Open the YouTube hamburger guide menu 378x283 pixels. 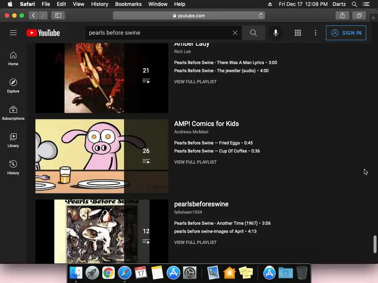(13, 33)
